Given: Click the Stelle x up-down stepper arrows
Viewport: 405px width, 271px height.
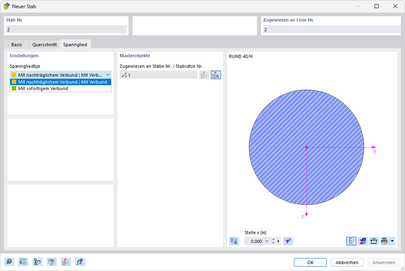Looking at the screenshot, I should coord(274,241).
